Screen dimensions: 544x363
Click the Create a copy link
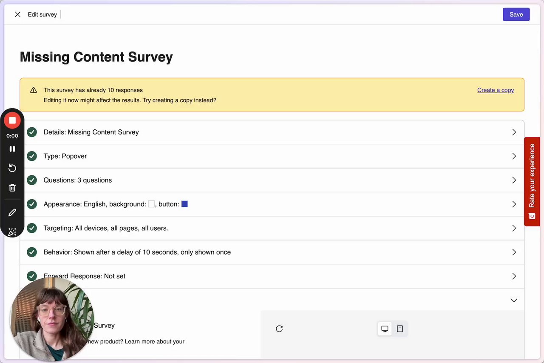(x=496, y=90)
